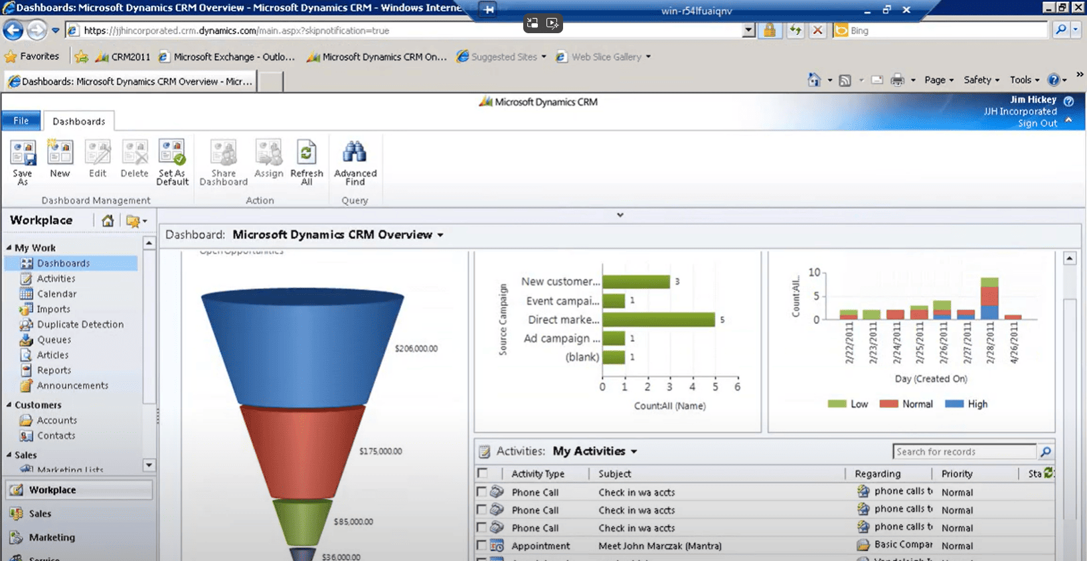This screenshot has height=561, width=1087.
Task: Click the Sign Out link
Action: pos(1037,123)
